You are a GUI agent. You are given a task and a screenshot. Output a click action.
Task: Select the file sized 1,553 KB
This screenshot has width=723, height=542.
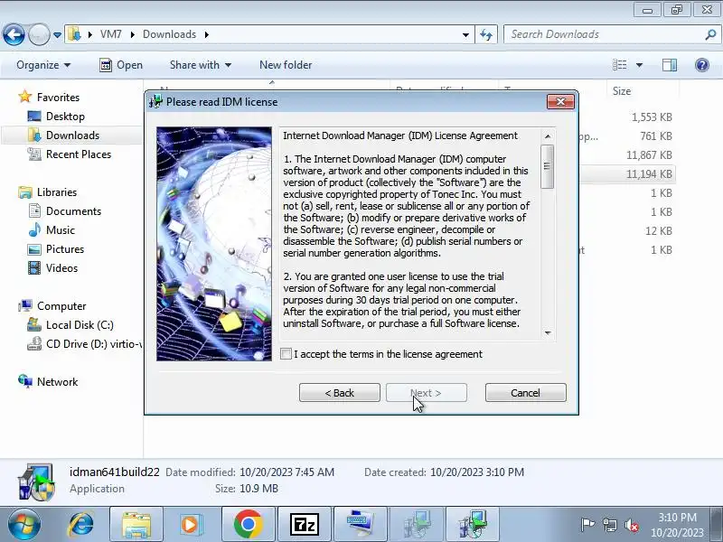(x=651, y=117)
